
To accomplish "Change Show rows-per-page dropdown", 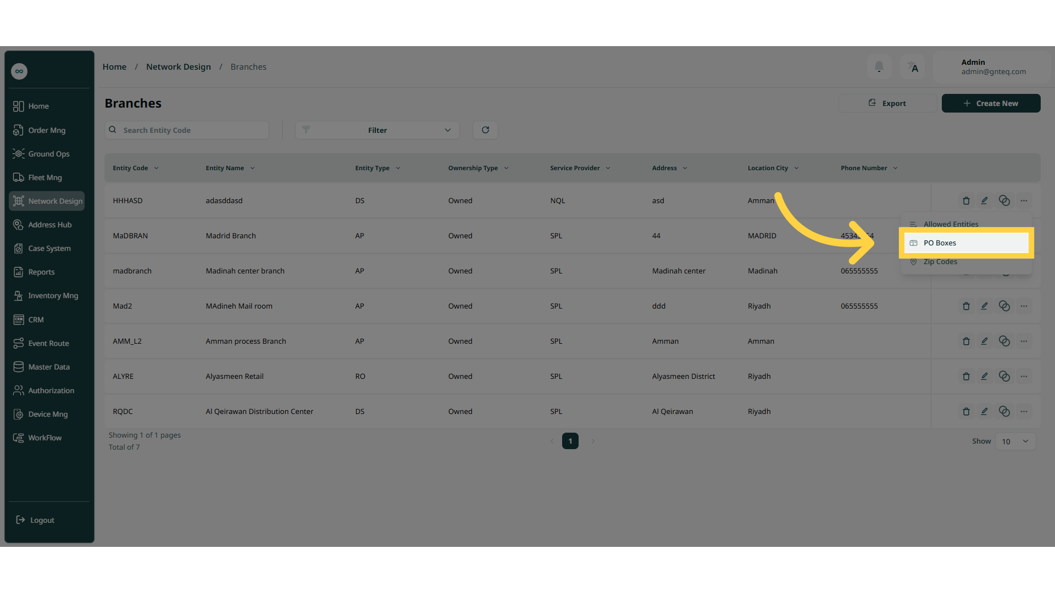I will 1015,441.
